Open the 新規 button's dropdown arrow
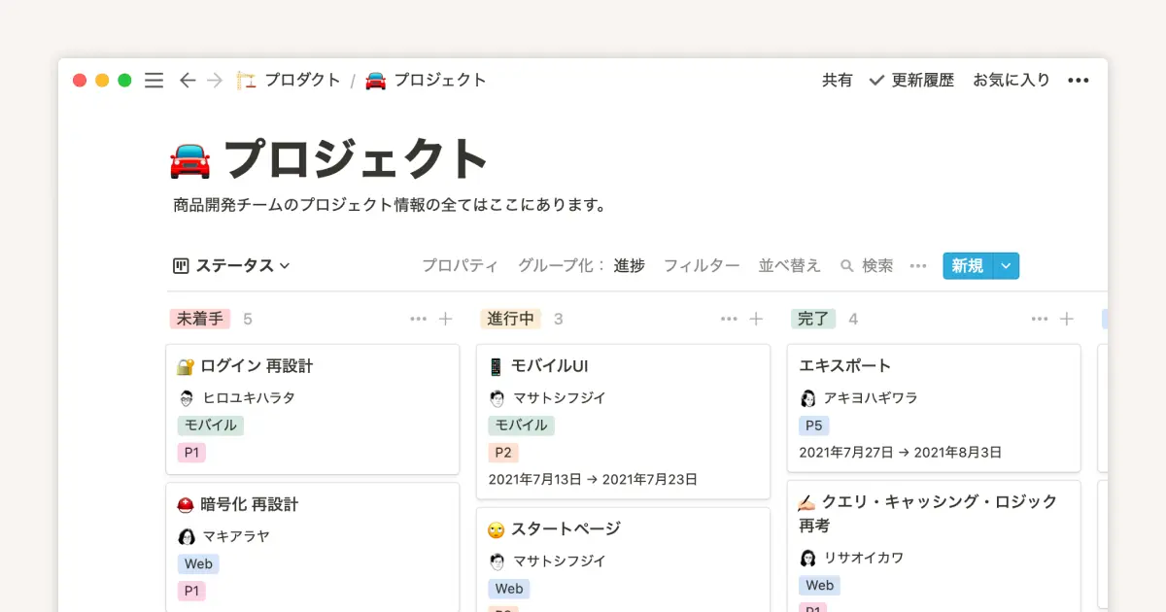1166x612 pixels. coord(1008,265)
